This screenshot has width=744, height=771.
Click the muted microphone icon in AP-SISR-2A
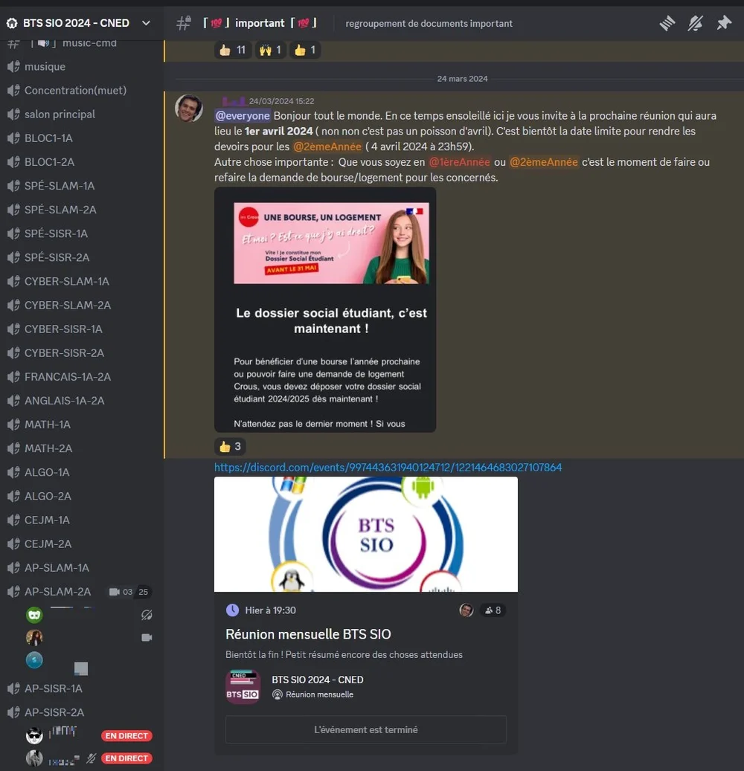point(91,758)
